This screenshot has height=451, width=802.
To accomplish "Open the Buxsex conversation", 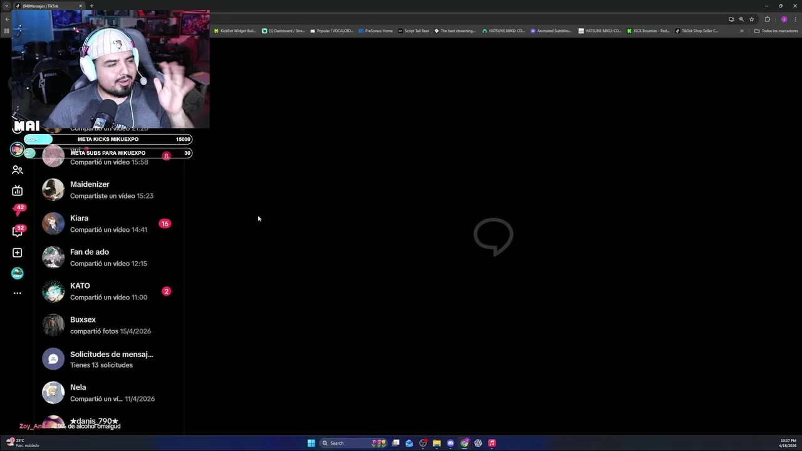I will [108, 325].
